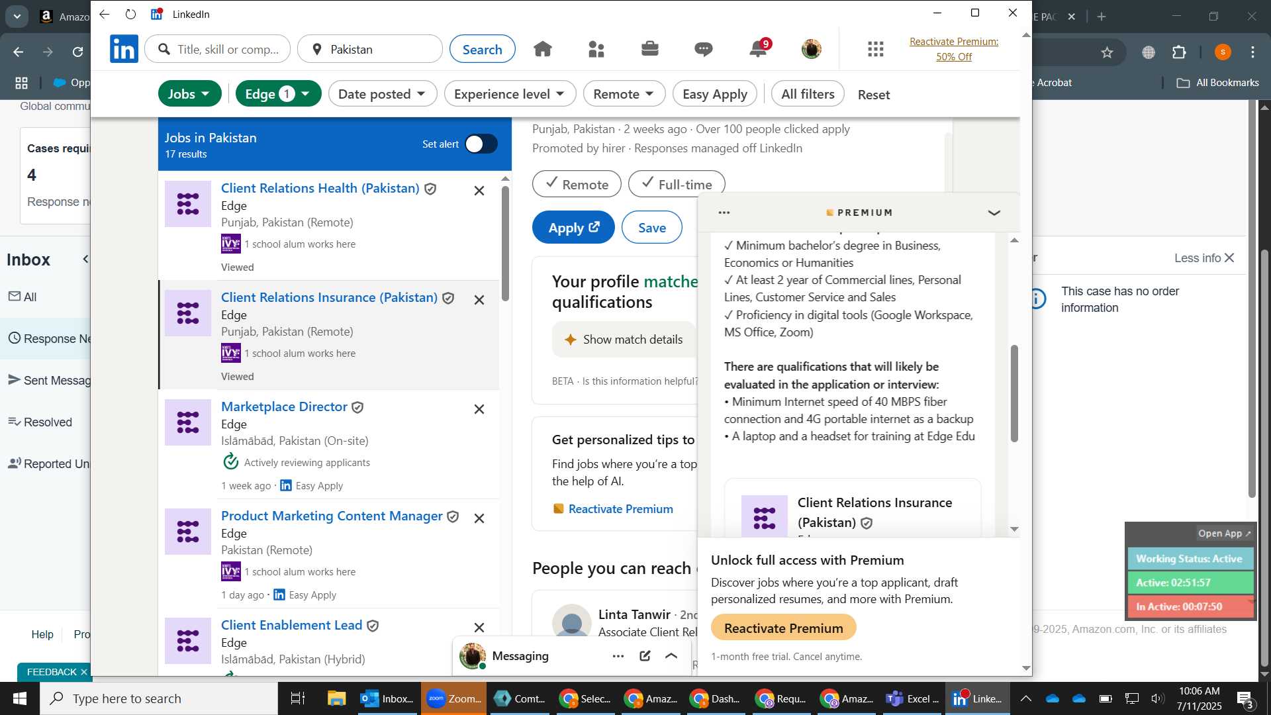Expand the Remote filter dropdown
The width and height of the screenshot is (1271, 715).
[x=624, y=94]
